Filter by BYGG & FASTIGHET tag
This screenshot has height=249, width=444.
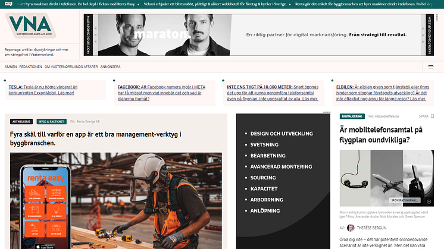[x=52, y=121]
